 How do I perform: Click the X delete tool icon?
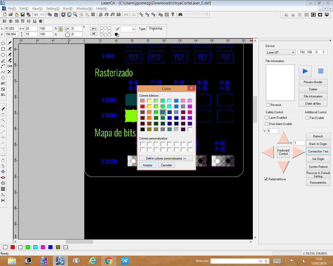(x=10, y=72)
